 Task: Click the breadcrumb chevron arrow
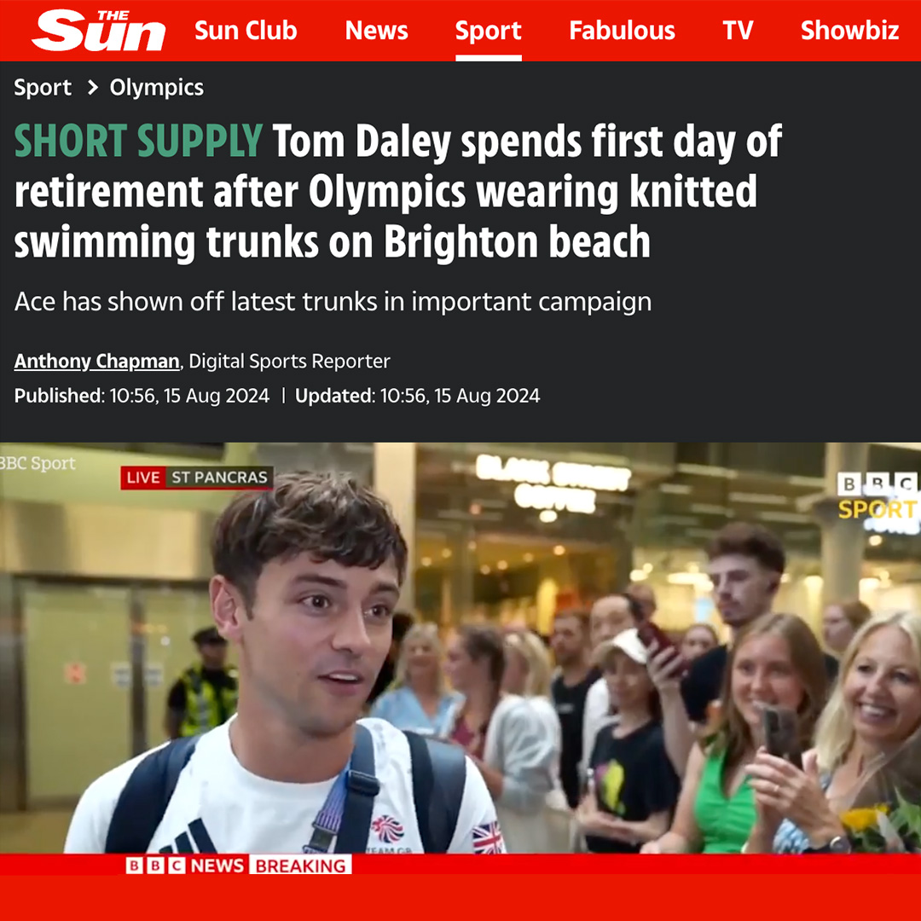(x=92, y=88)
